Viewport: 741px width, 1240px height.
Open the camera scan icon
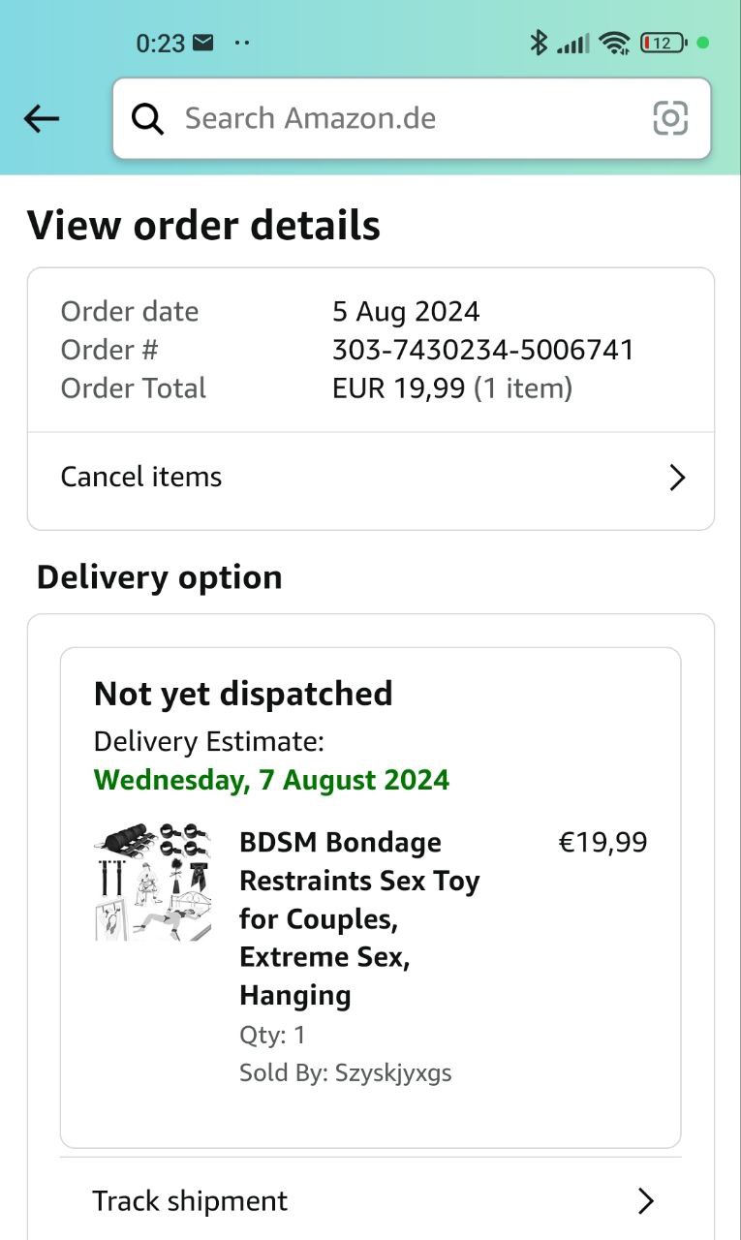(x=670, y=118)
